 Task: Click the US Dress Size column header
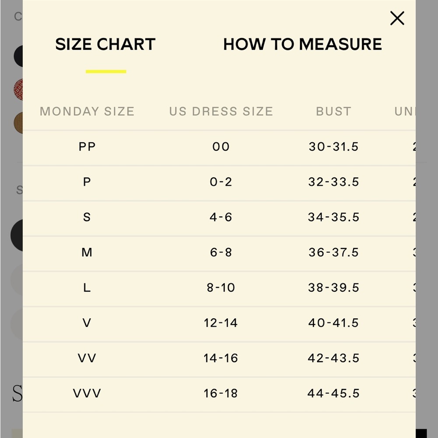click(x=221, y=111)
